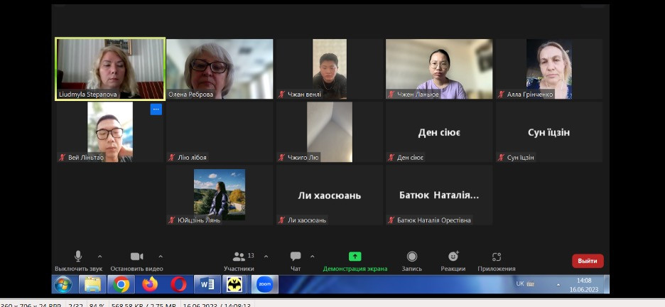Click muted mic icon of Лію лібоя

pyautogui.click(x=171, y=157)
